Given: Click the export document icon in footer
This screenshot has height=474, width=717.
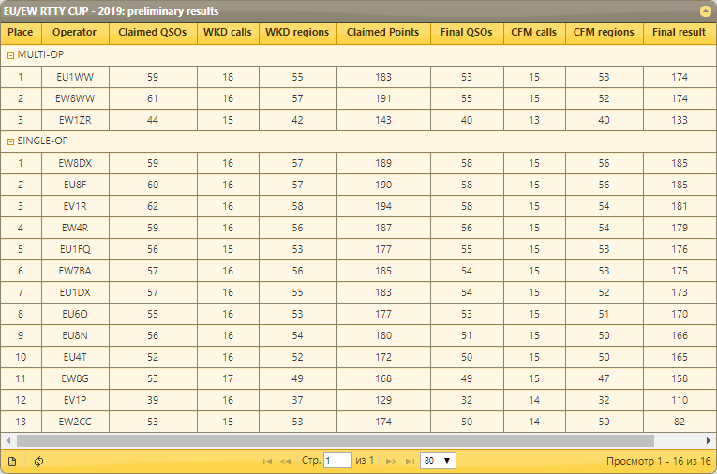Looking at the screenshot, I should (x=12, y=461).
